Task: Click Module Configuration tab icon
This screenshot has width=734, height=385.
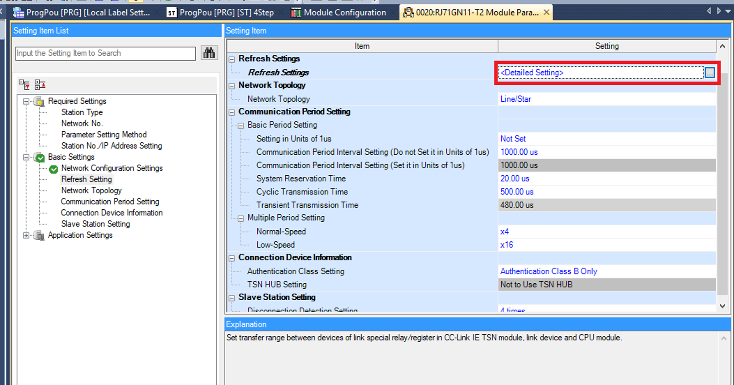Action: (296, 12)
